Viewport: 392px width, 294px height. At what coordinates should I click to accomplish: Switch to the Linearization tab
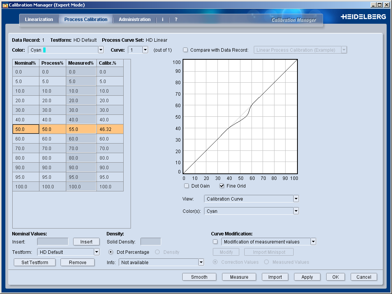point(39,20)
